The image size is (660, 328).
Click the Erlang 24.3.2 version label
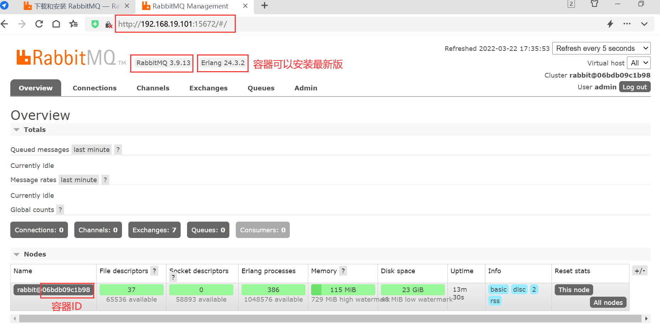coord(223,63)
